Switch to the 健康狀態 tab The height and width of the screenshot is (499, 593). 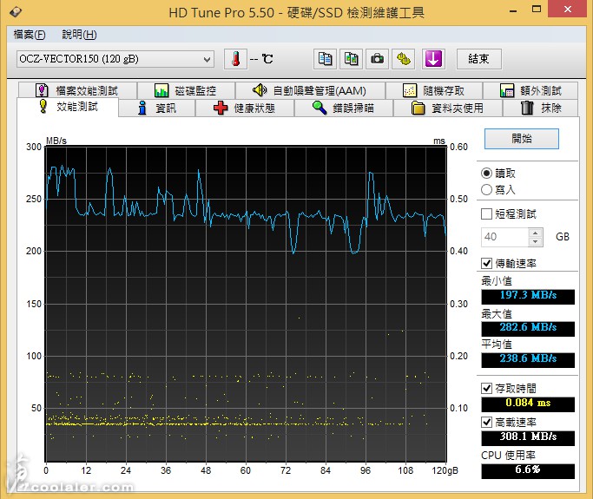(245, 108)
